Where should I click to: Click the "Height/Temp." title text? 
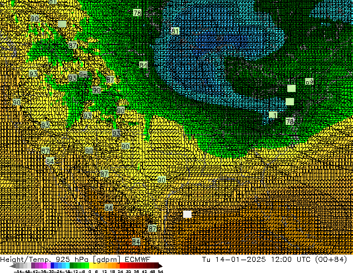tap(26, 260)
